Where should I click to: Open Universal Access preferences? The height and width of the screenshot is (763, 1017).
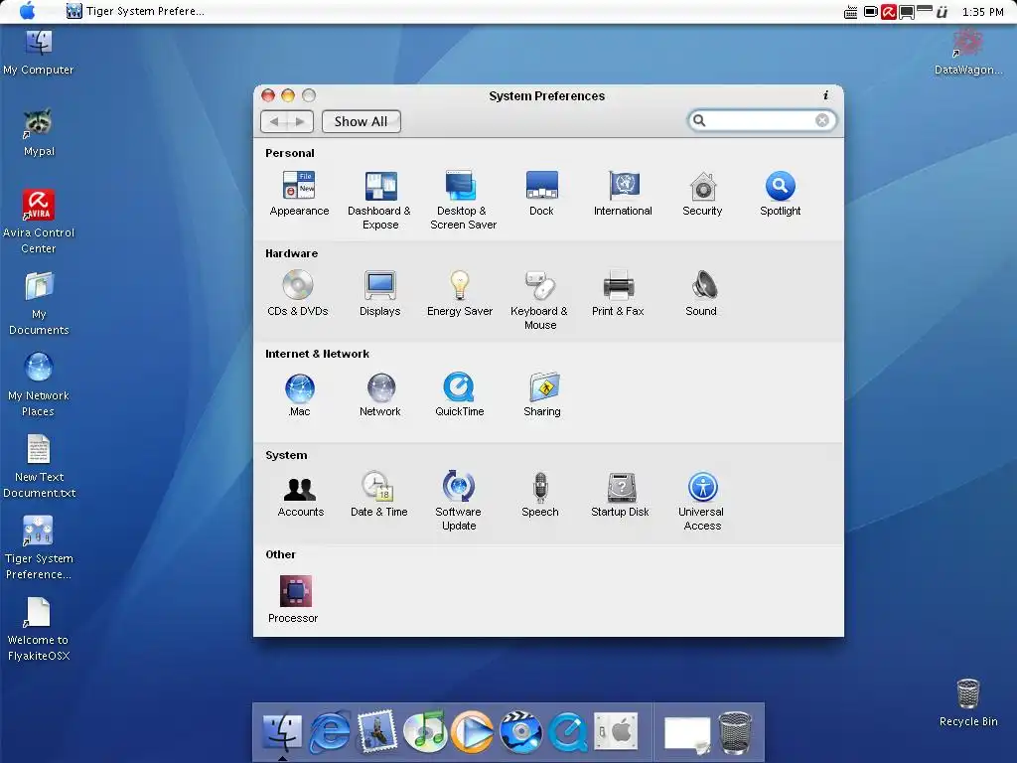(702, 502)
